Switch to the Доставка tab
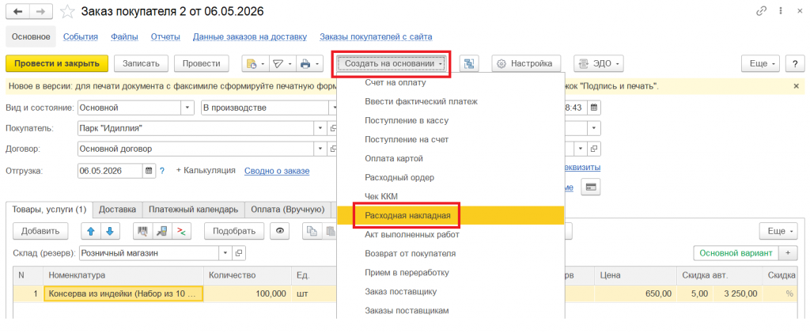Image resolution: width=810 pixels, height=333 pixels. pos(118,210)
